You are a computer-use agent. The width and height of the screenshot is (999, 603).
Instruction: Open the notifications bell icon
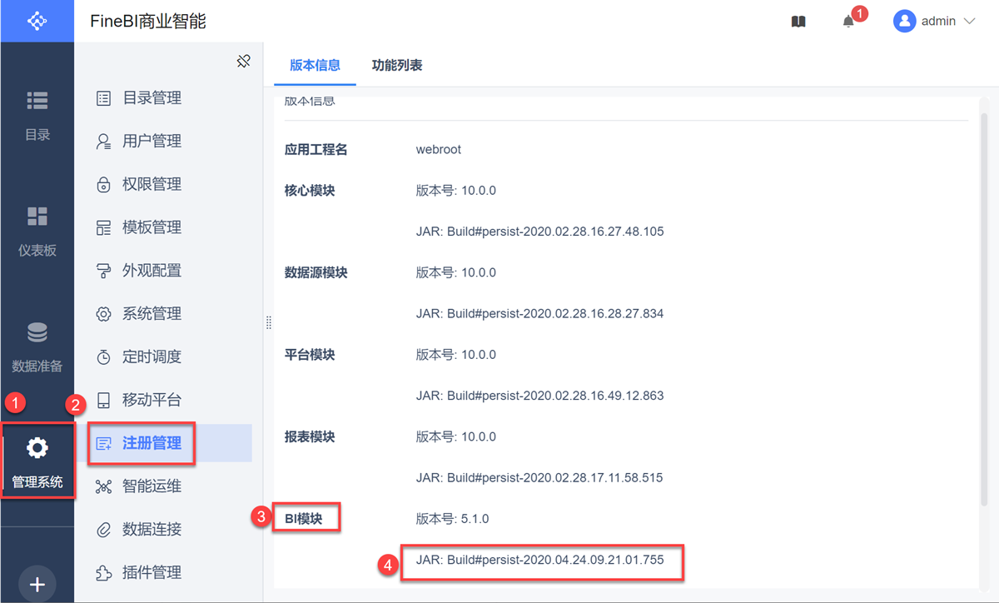pos(848,22)
